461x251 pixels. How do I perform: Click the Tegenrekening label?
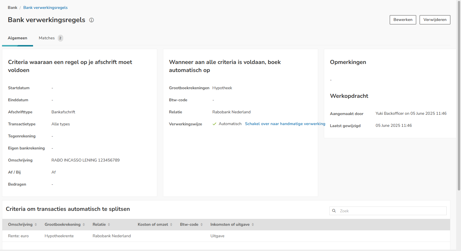pyautogui.click(x=22, y=136)
